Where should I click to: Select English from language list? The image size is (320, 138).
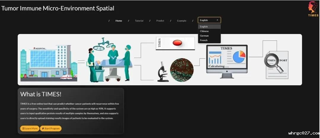(x=209, y=27)
